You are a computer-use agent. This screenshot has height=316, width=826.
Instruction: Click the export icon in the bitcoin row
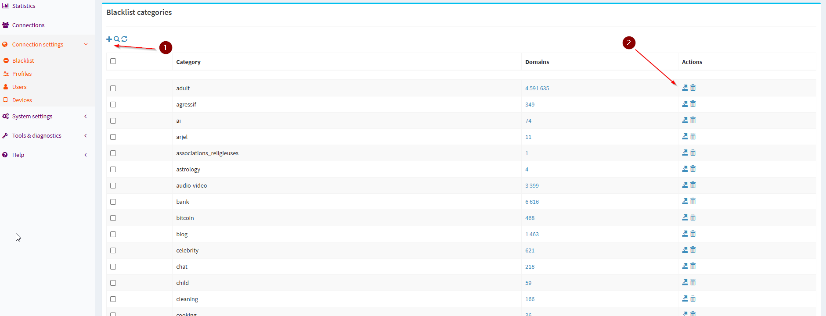[x=685, y=217]
